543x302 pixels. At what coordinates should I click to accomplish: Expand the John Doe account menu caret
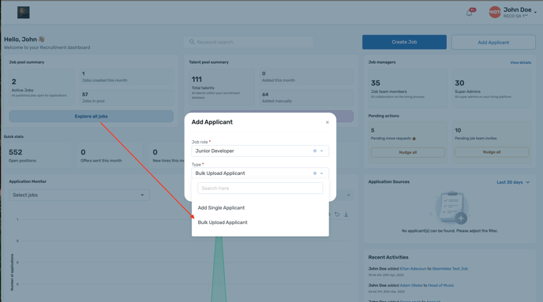(x=535, y=12)
